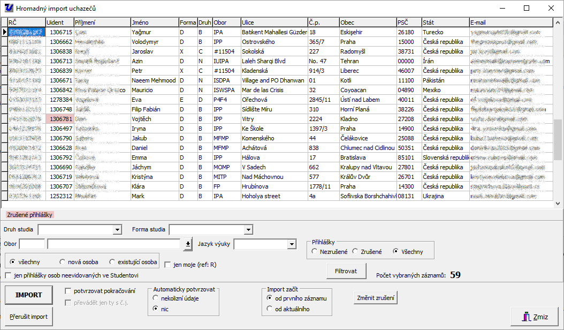The height and width of the screenshot is (330, 564).
Task: Click the grid scrollbar down arrow
Action: pyautogui.click(x=558, y=204)
